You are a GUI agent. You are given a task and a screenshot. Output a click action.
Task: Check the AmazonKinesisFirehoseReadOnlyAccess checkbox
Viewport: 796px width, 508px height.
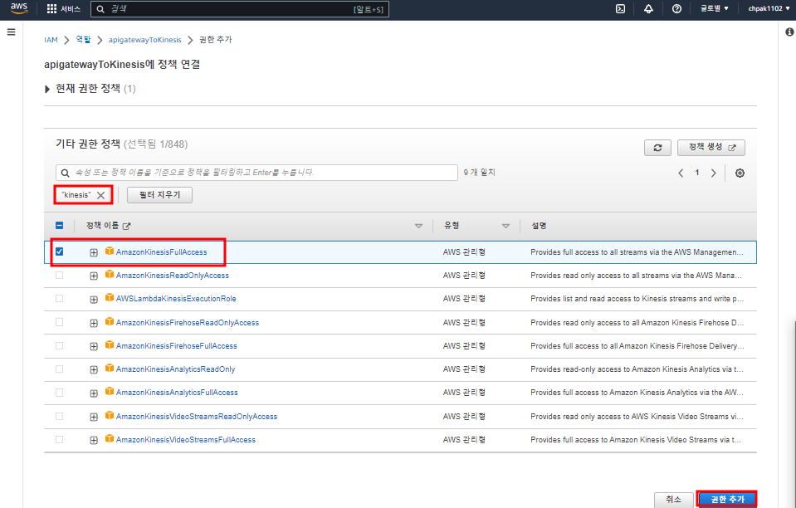click(x=60, y=322)
